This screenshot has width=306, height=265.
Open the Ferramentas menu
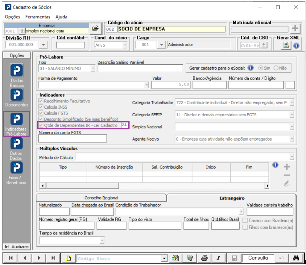click(38, 17)
